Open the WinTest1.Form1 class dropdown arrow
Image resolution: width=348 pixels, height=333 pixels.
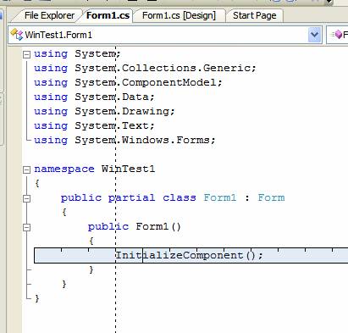[x=314, y=35]
